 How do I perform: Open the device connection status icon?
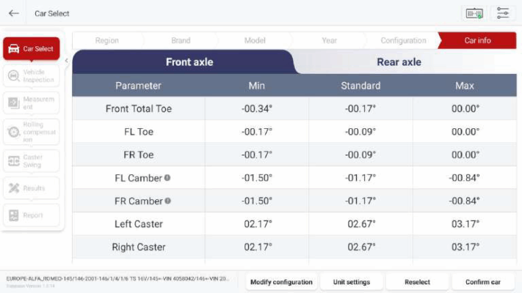474,13
